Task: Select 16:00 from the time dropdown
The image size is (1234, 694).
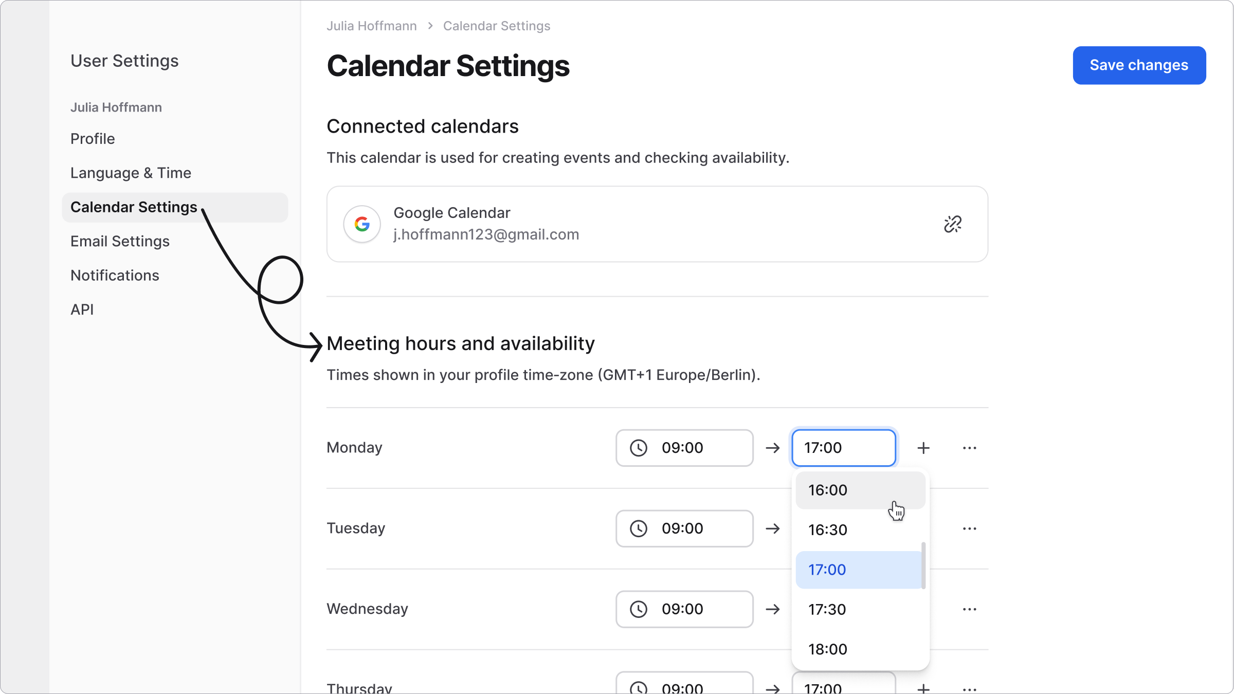Action: [860, 490]
